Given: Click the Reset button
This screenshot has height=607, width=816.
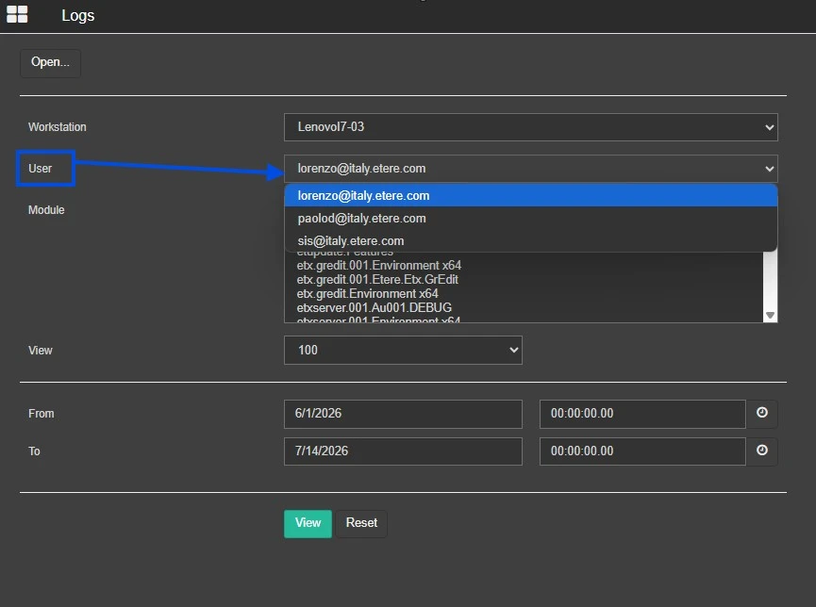Looking at the screenshot, I should (361, 523).
